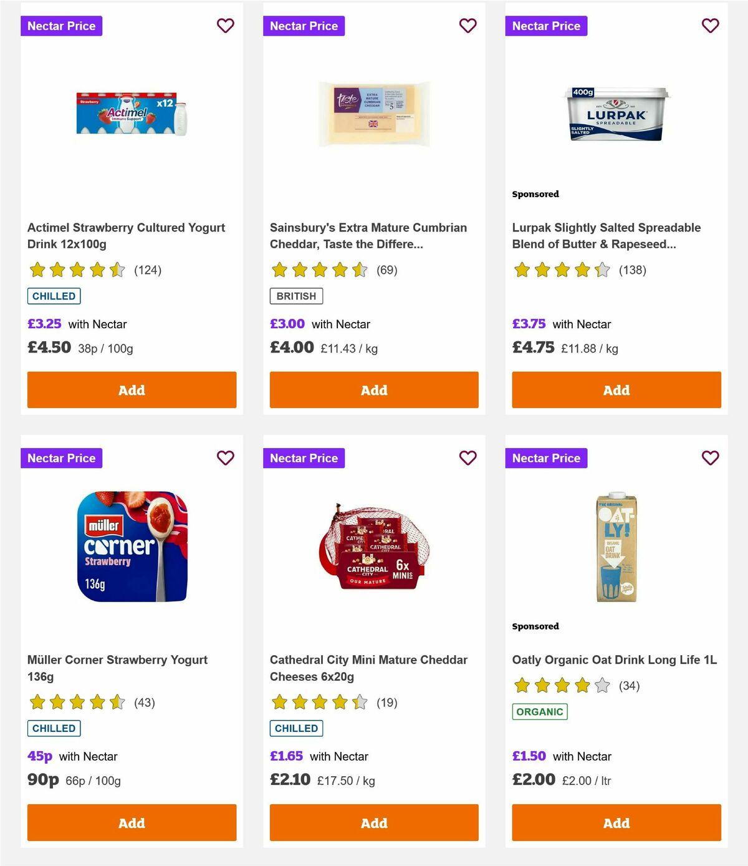This screenshot has width=748, height=866.
Task: Click the heart icon on Müller Corner Yogurt
Action: click(x=226, y=458)
